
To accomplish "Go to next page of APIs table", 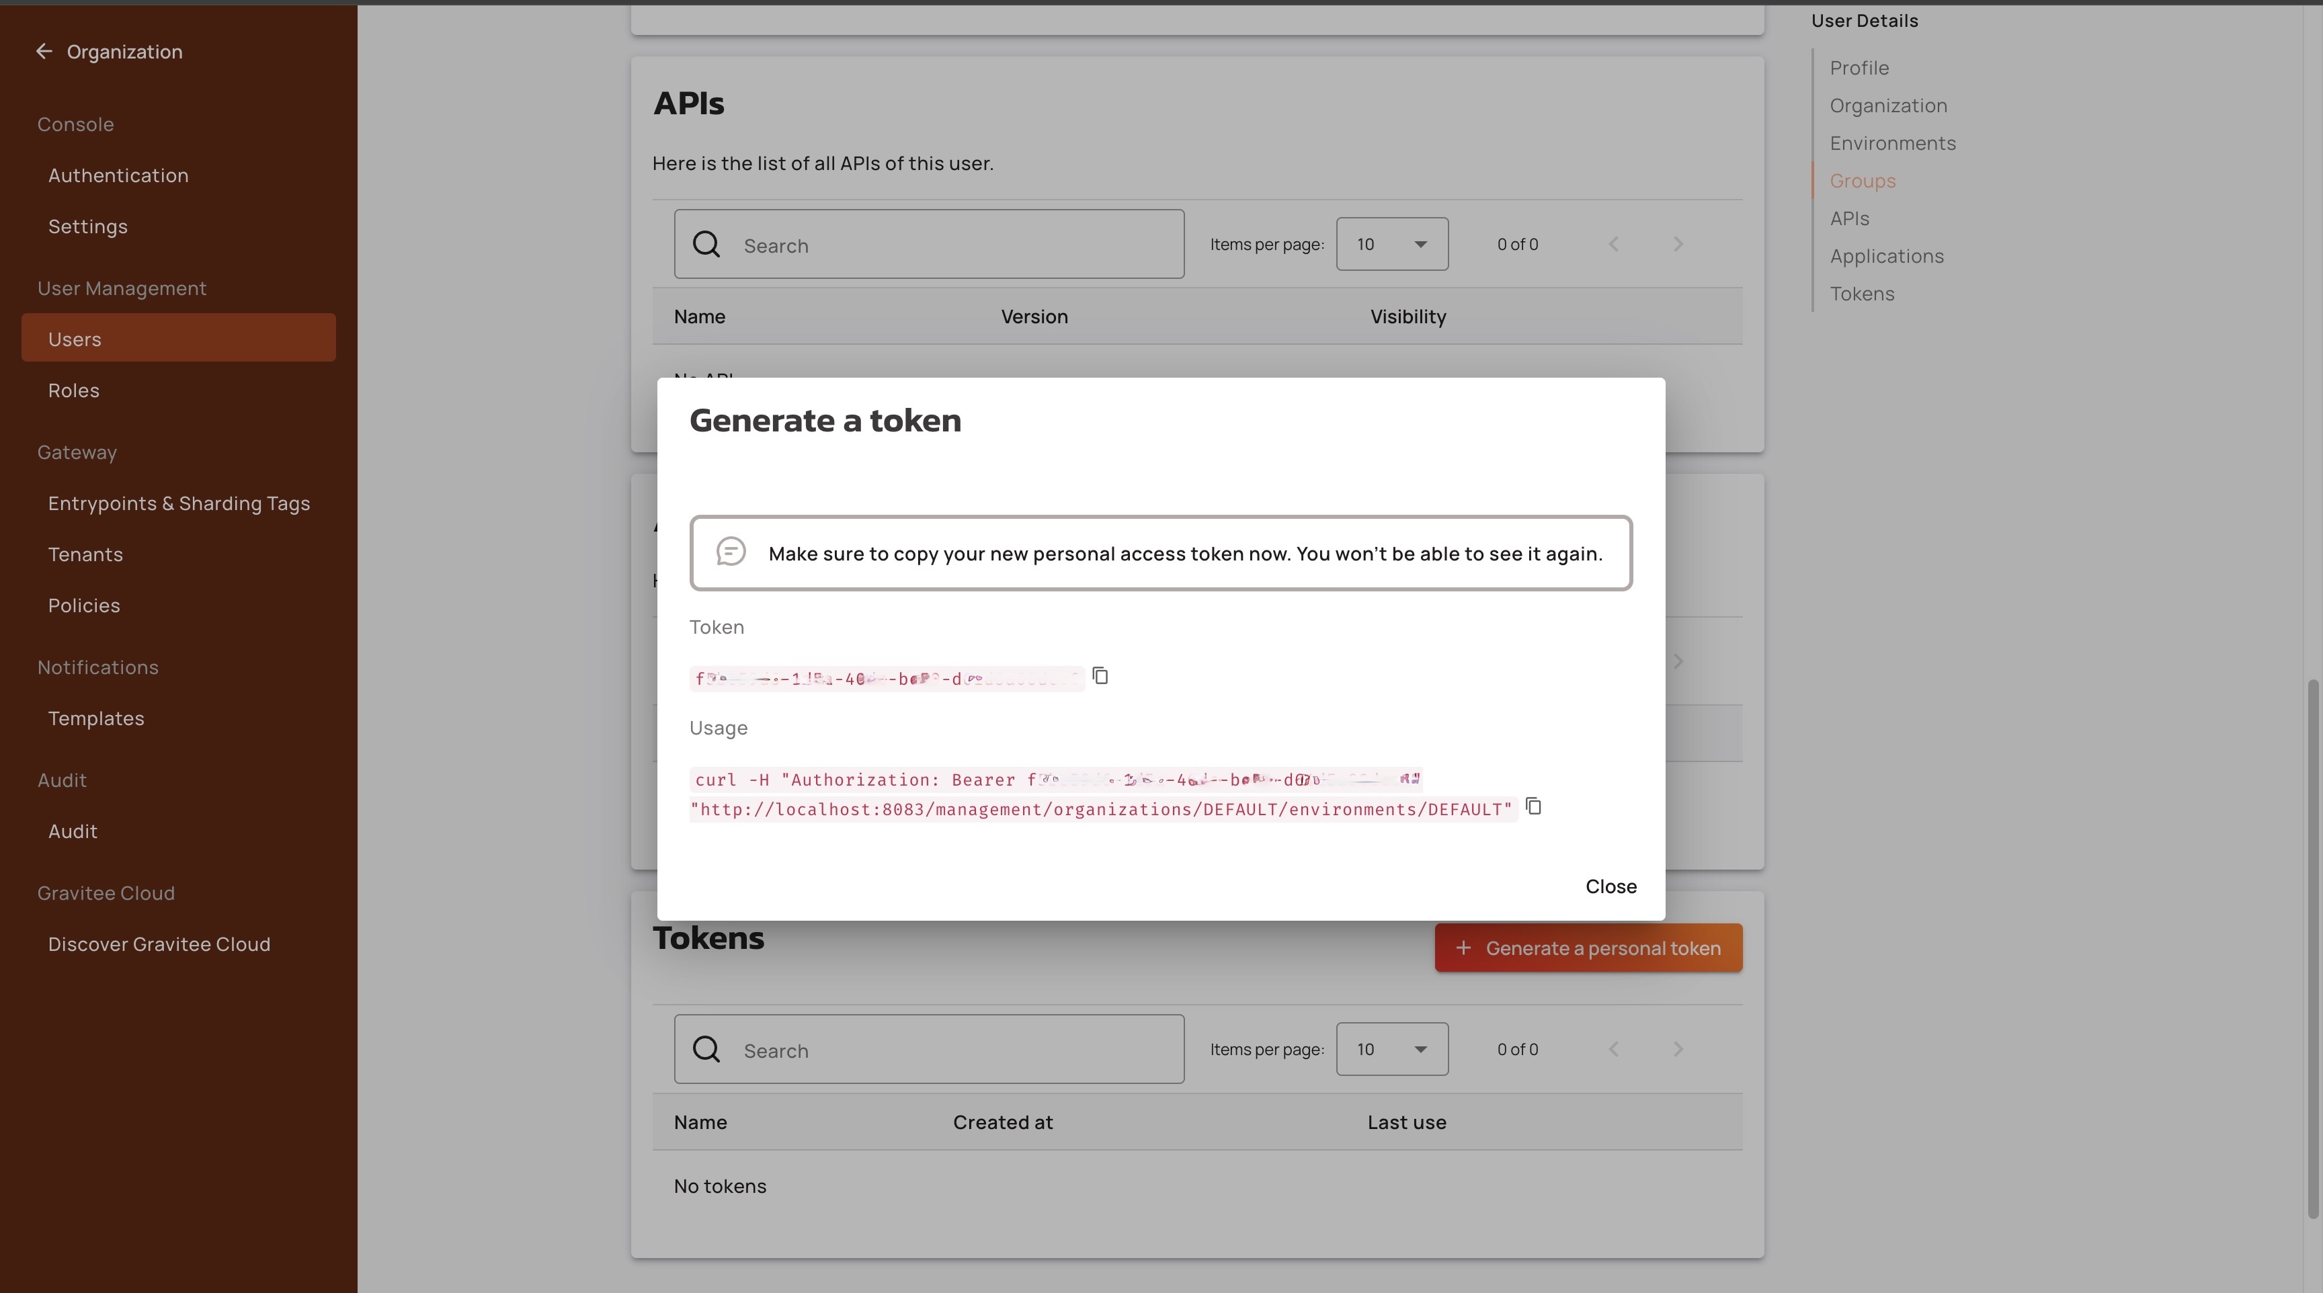I will [1677, 245].
